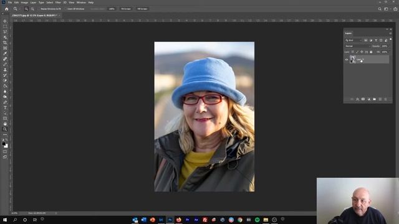The image size is (399, 224).
Task: Delete the selected layer
Action: (385, 99)
